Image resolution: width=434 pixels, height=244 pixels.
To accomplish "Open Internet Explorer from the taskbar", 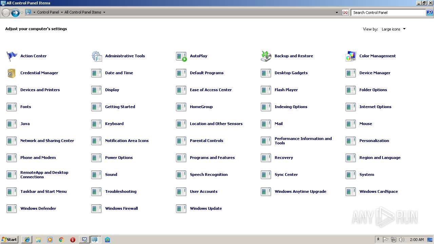I will coord(27,240).
